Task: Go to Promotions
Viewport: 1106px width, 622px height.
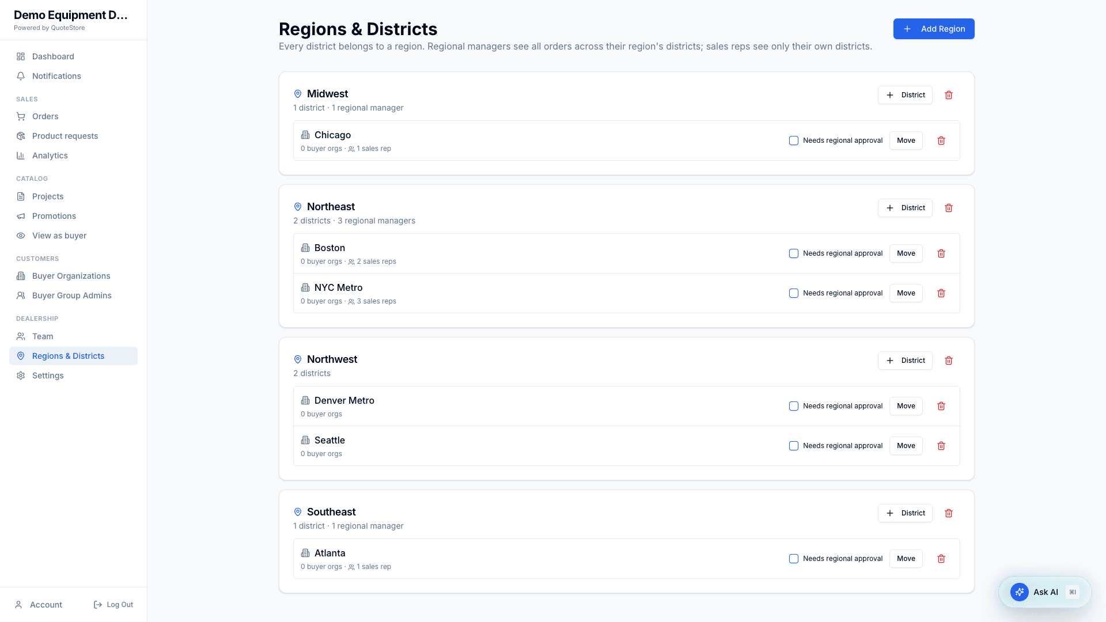Action: 73,216
